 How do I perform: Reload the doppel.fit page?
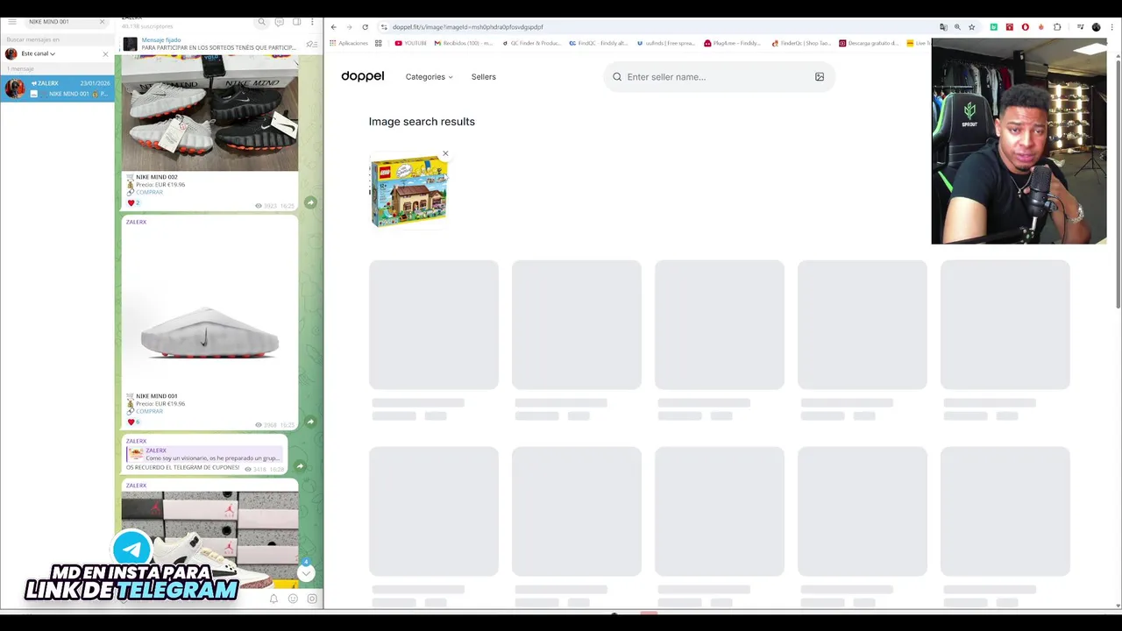click(x=365, y=27)
